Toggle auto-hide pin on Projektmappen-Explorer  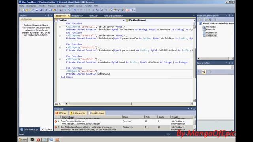coord(229,15)
